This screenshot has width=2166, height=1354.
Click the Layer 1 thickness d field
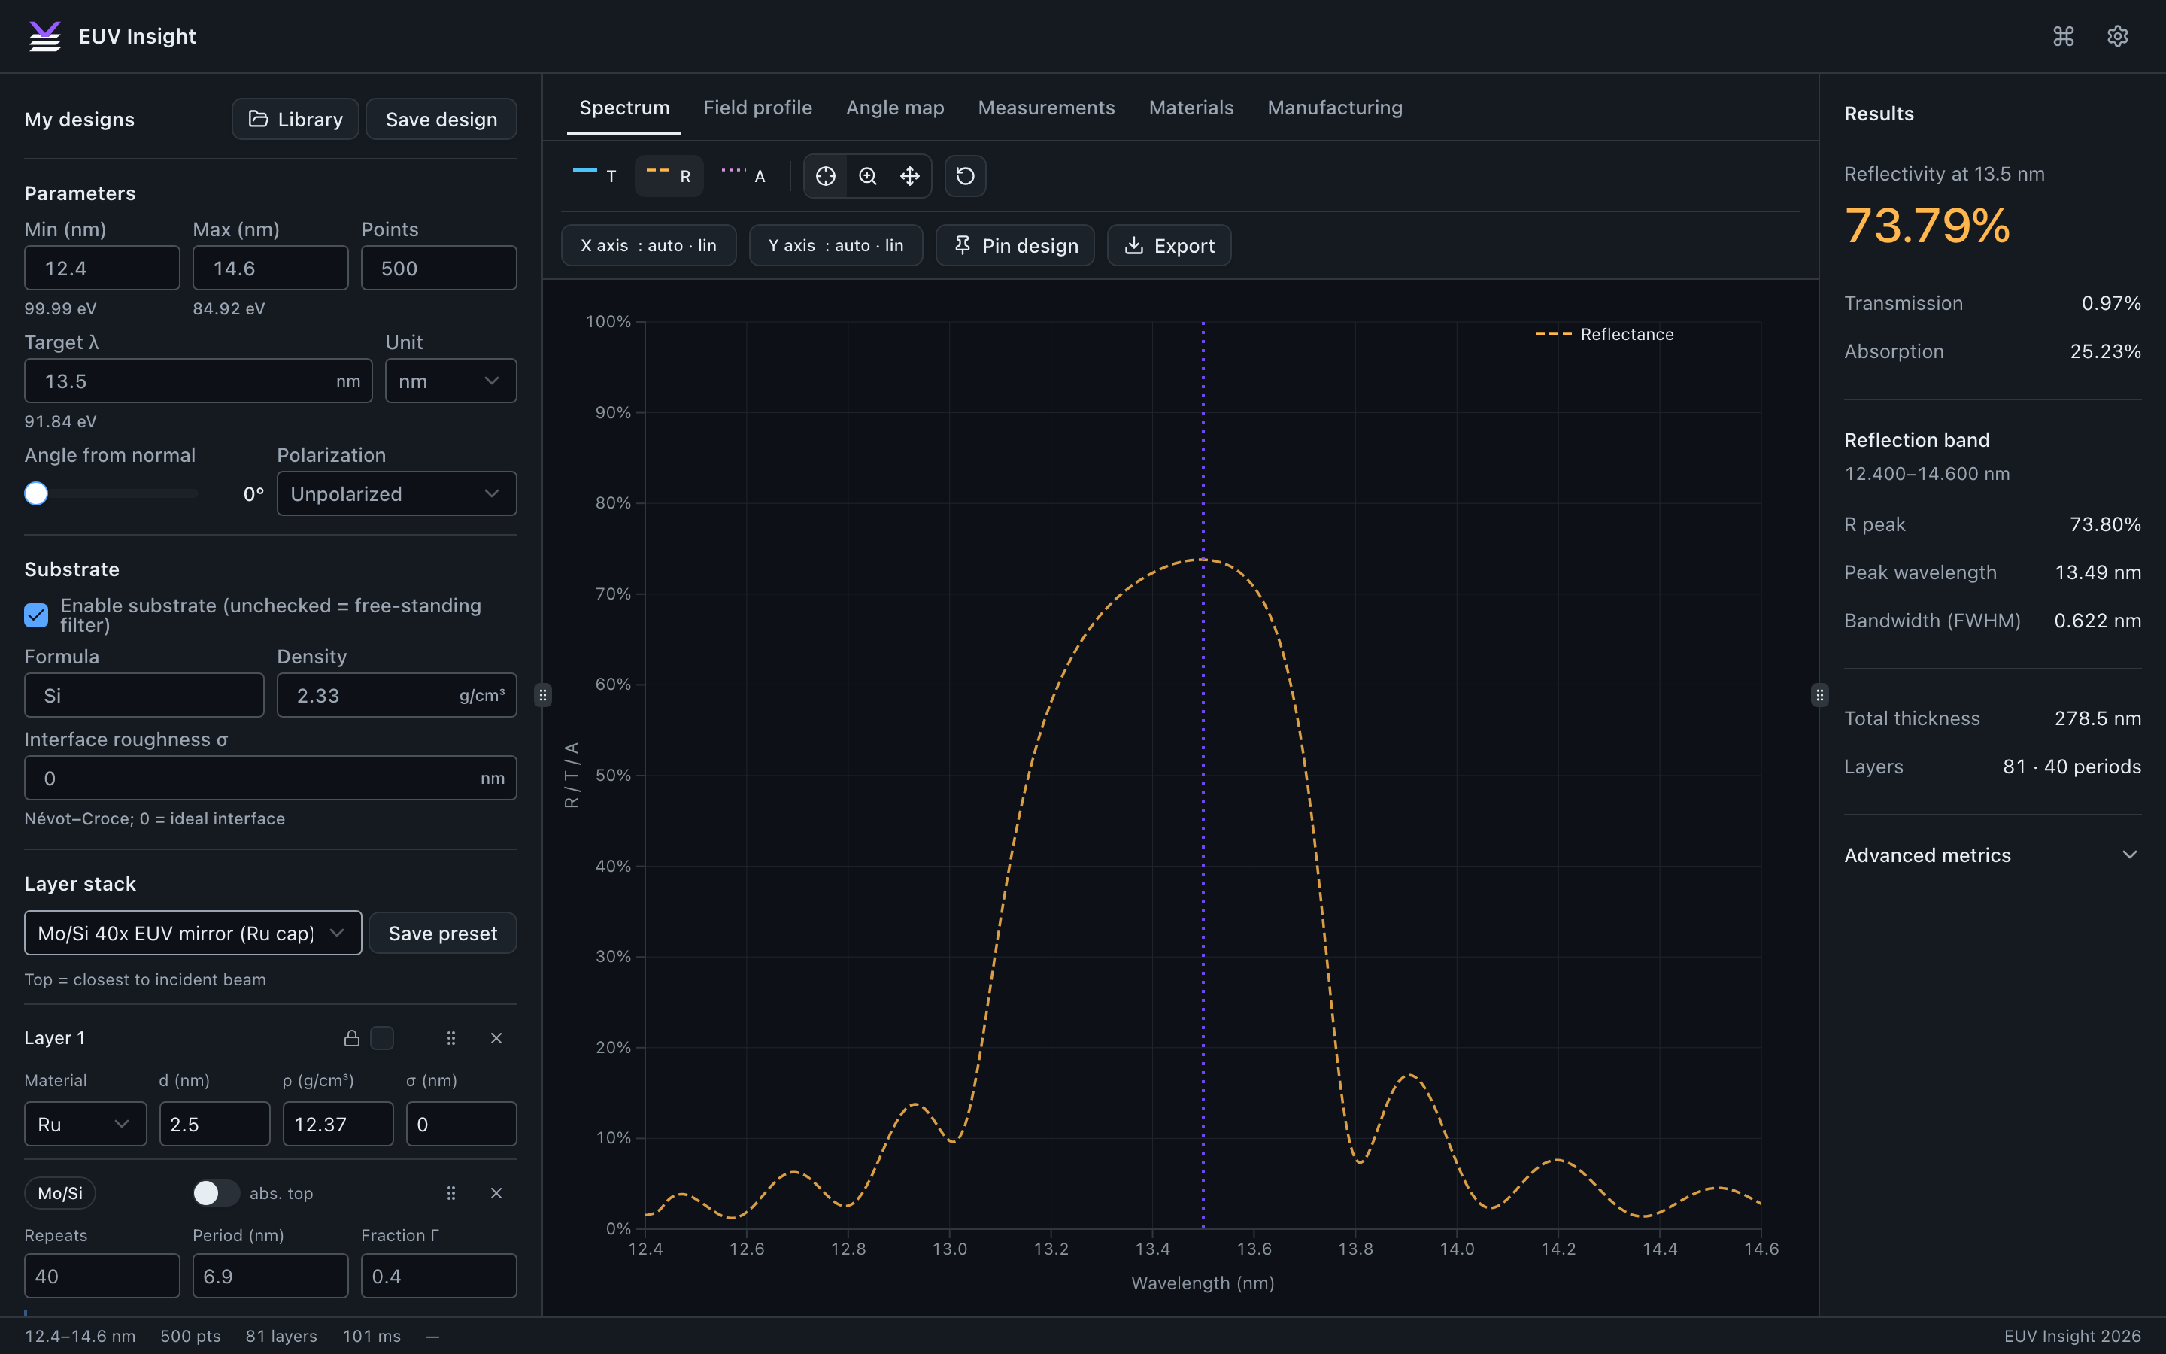[x=215, y=1124]
